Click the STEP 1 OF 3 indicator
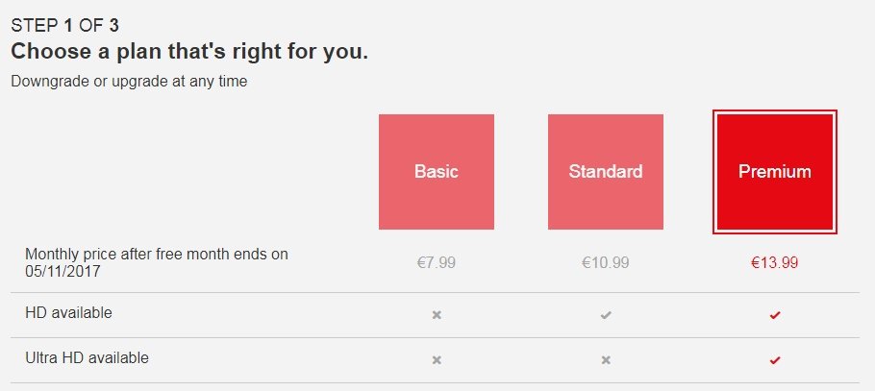875x391 pixels. pos(64,25)
